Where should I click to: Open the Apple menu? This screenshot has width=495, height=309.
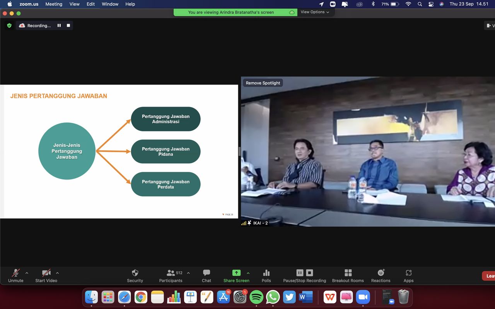[10, 4]
